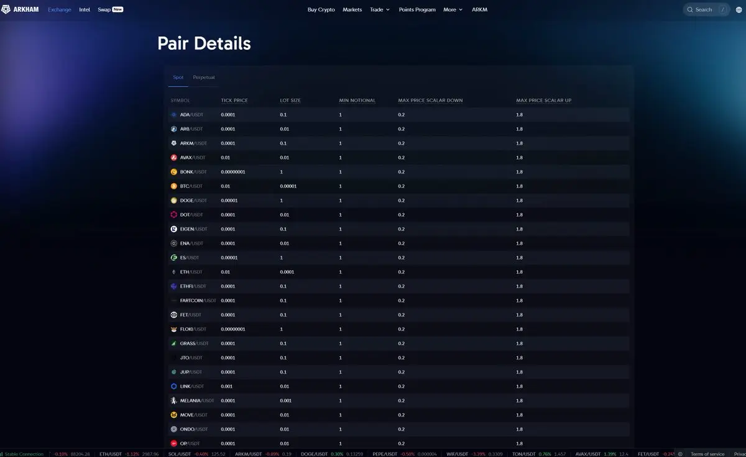Click the Tick Price column header
The width and height of the screenshot is (746, 457).
pos(234,101)
